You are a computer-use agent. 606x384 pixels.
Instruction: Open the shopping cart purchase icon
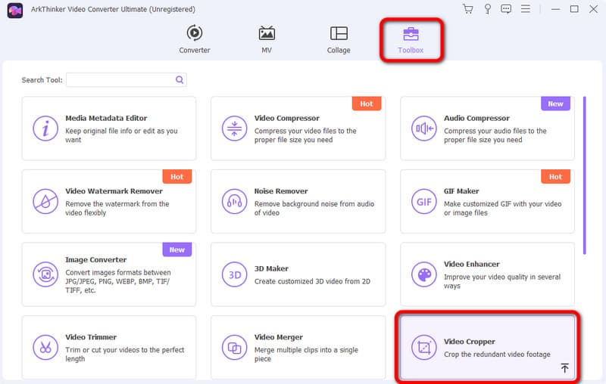468,8
